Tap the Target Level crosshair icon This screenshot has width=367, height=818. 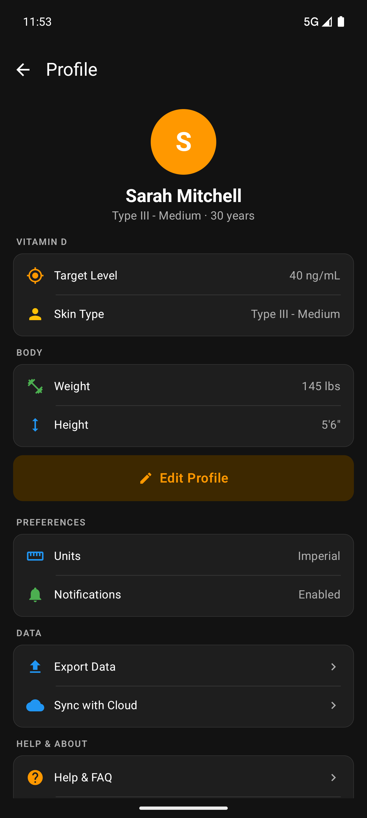[35, 275]
